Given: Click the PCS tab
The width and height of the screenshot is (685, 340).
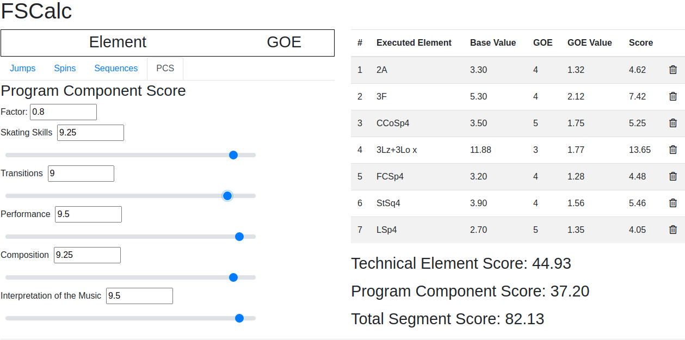Looking at the screenshot, I should (165, 69).
